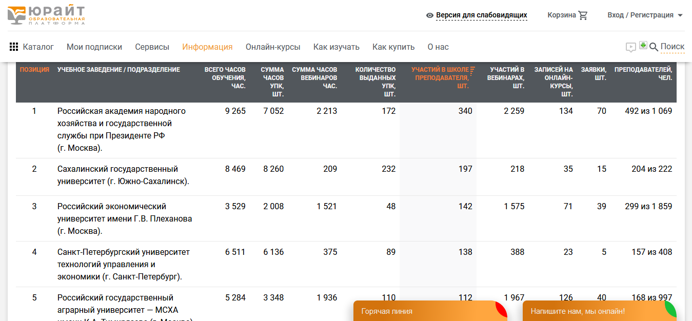Click the teachers value 492 из 1 069
Screen dimensions: 692x321
648,111
